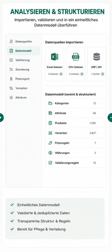
Task: Click the '2 Dateien' status text
Action: [74, 74]
